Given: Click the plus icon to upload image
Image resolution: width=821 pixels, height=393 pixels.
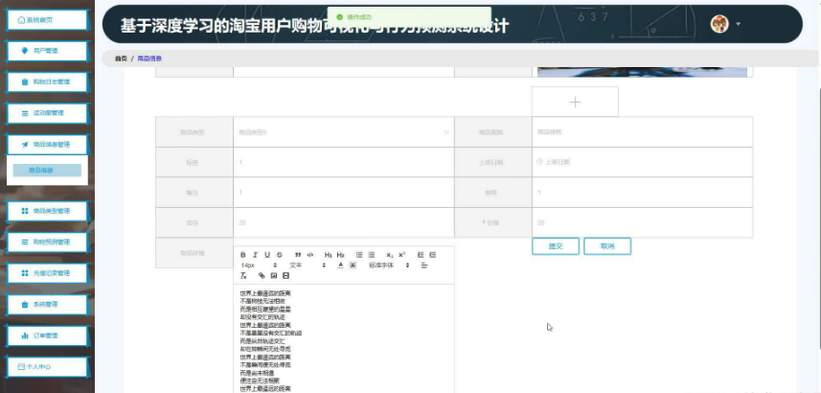Looking at the screenshot, I should [575, 102].
